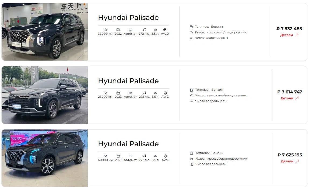
Task: Click the car body icon in the second listing
Action: (x=192, y=96)
